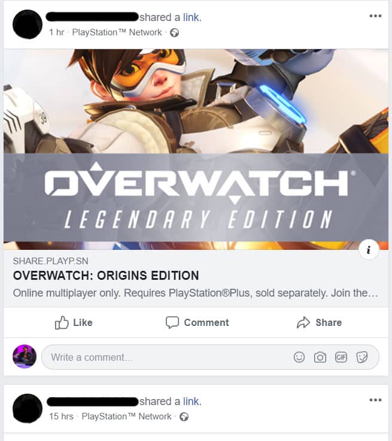Click the globe privacy icon on the 15 hrs post

pyautogui.click(x=184, y=417)
